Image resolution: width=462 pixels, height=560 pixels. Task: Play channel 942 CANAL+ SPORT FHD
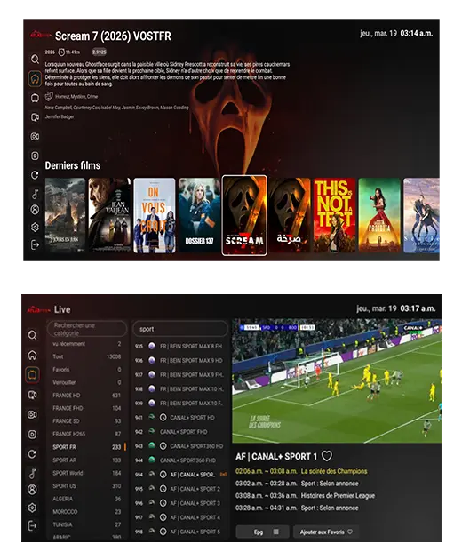(x=180, y=432)
